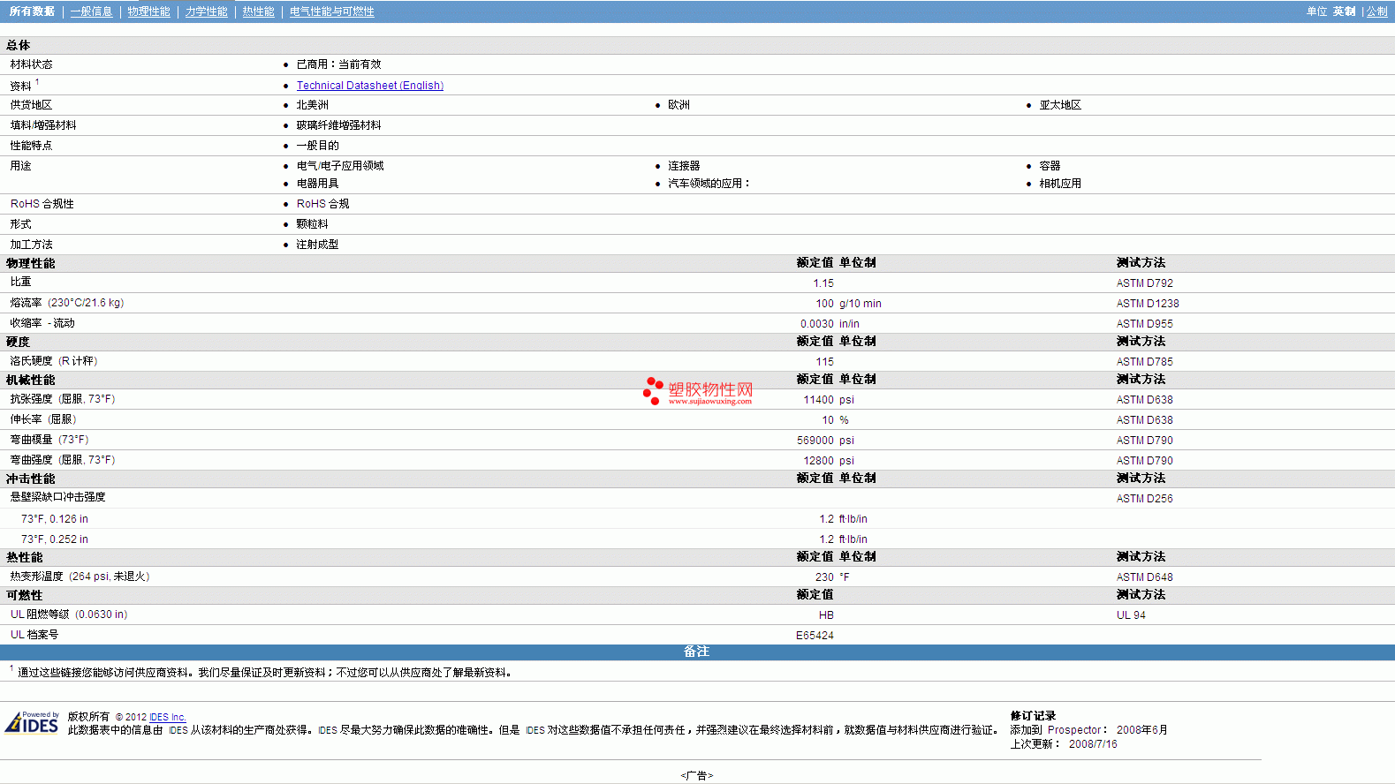This screenshot has width=1395, height=784.
Task: Click the 上次更新 2008/7/16 text
Action: [x=1064, y=744]
